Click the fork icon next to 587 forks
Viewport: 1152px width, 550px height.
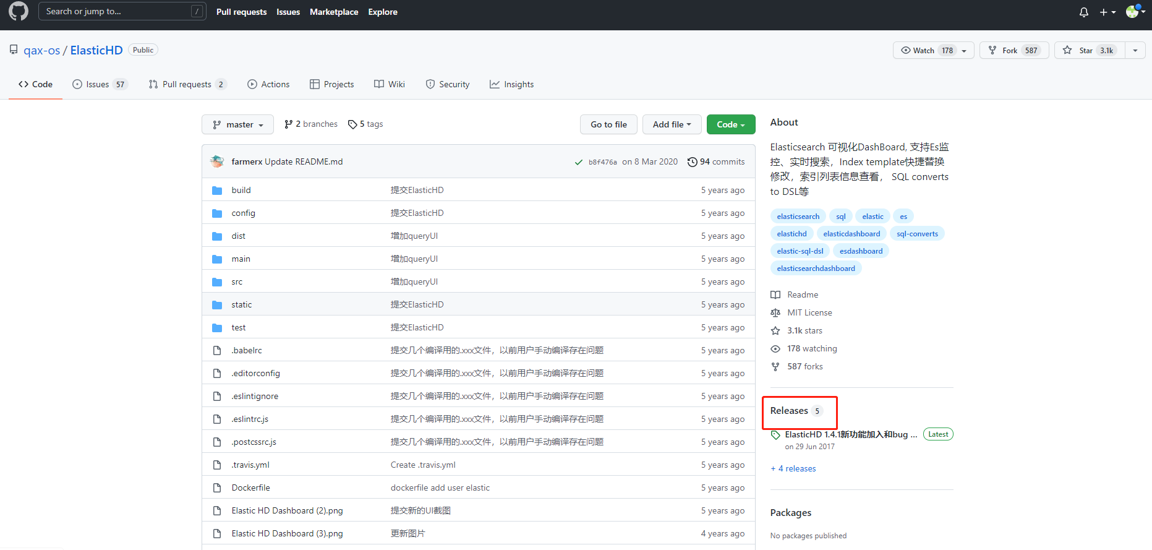(x=775, y=367)
